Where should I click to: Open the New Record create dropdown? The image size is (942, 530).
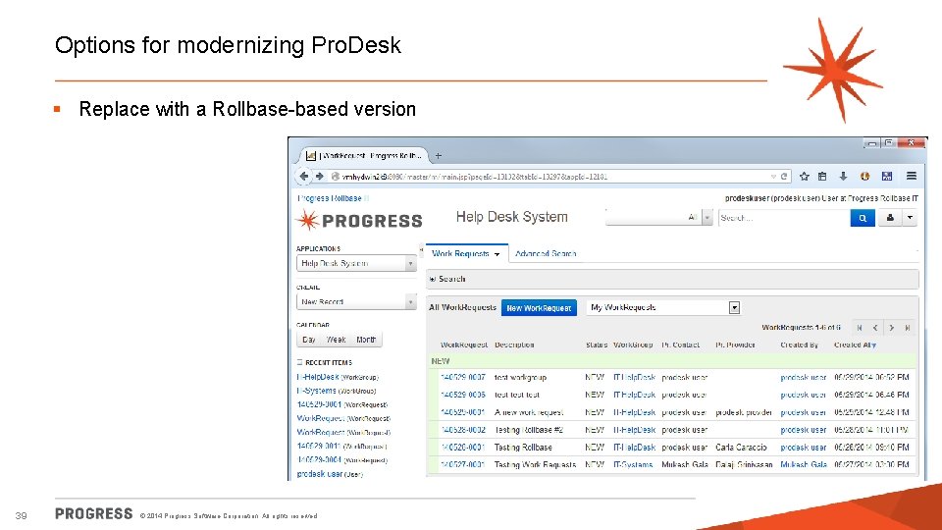tap(356, 301)
